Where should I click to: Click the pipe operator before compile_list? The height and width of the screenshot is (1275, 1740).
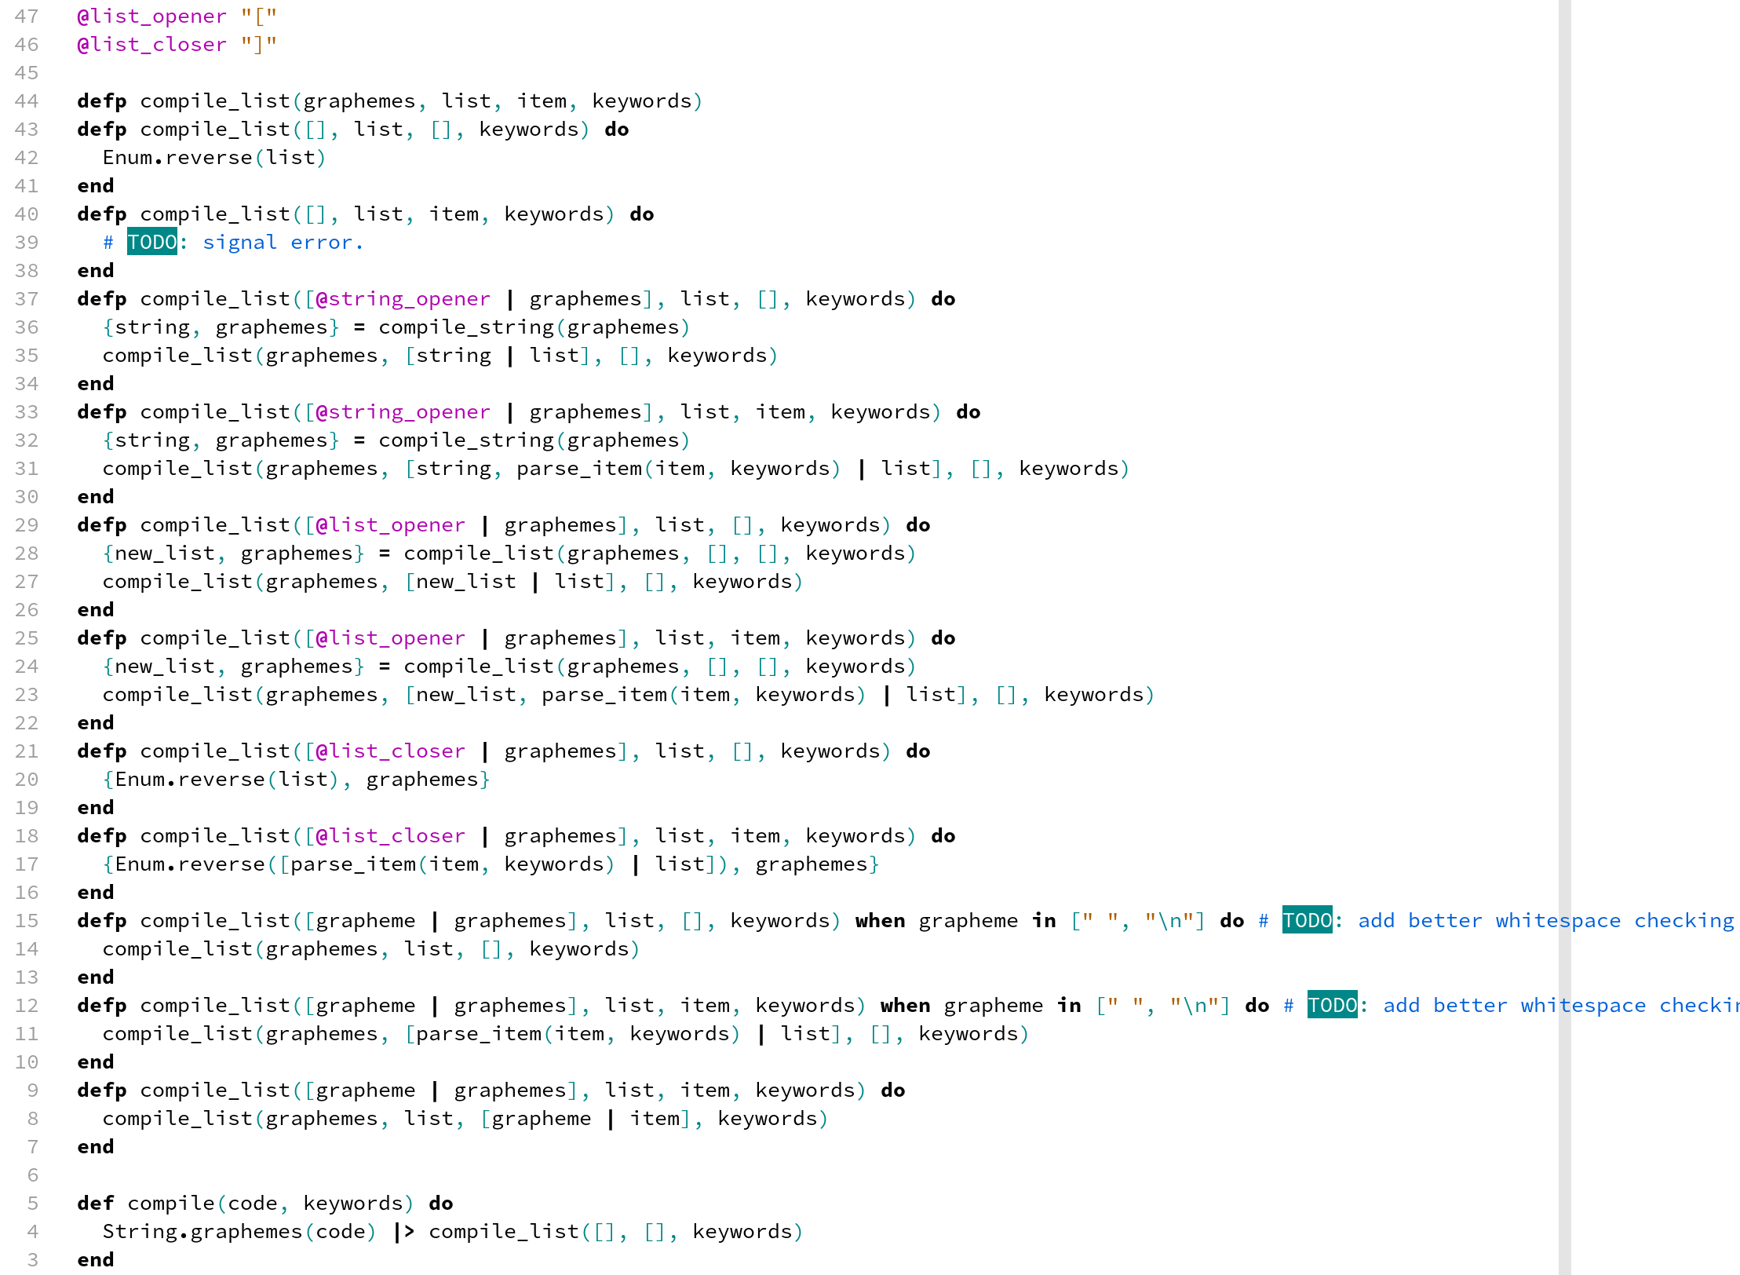[x=403, y=1232]
